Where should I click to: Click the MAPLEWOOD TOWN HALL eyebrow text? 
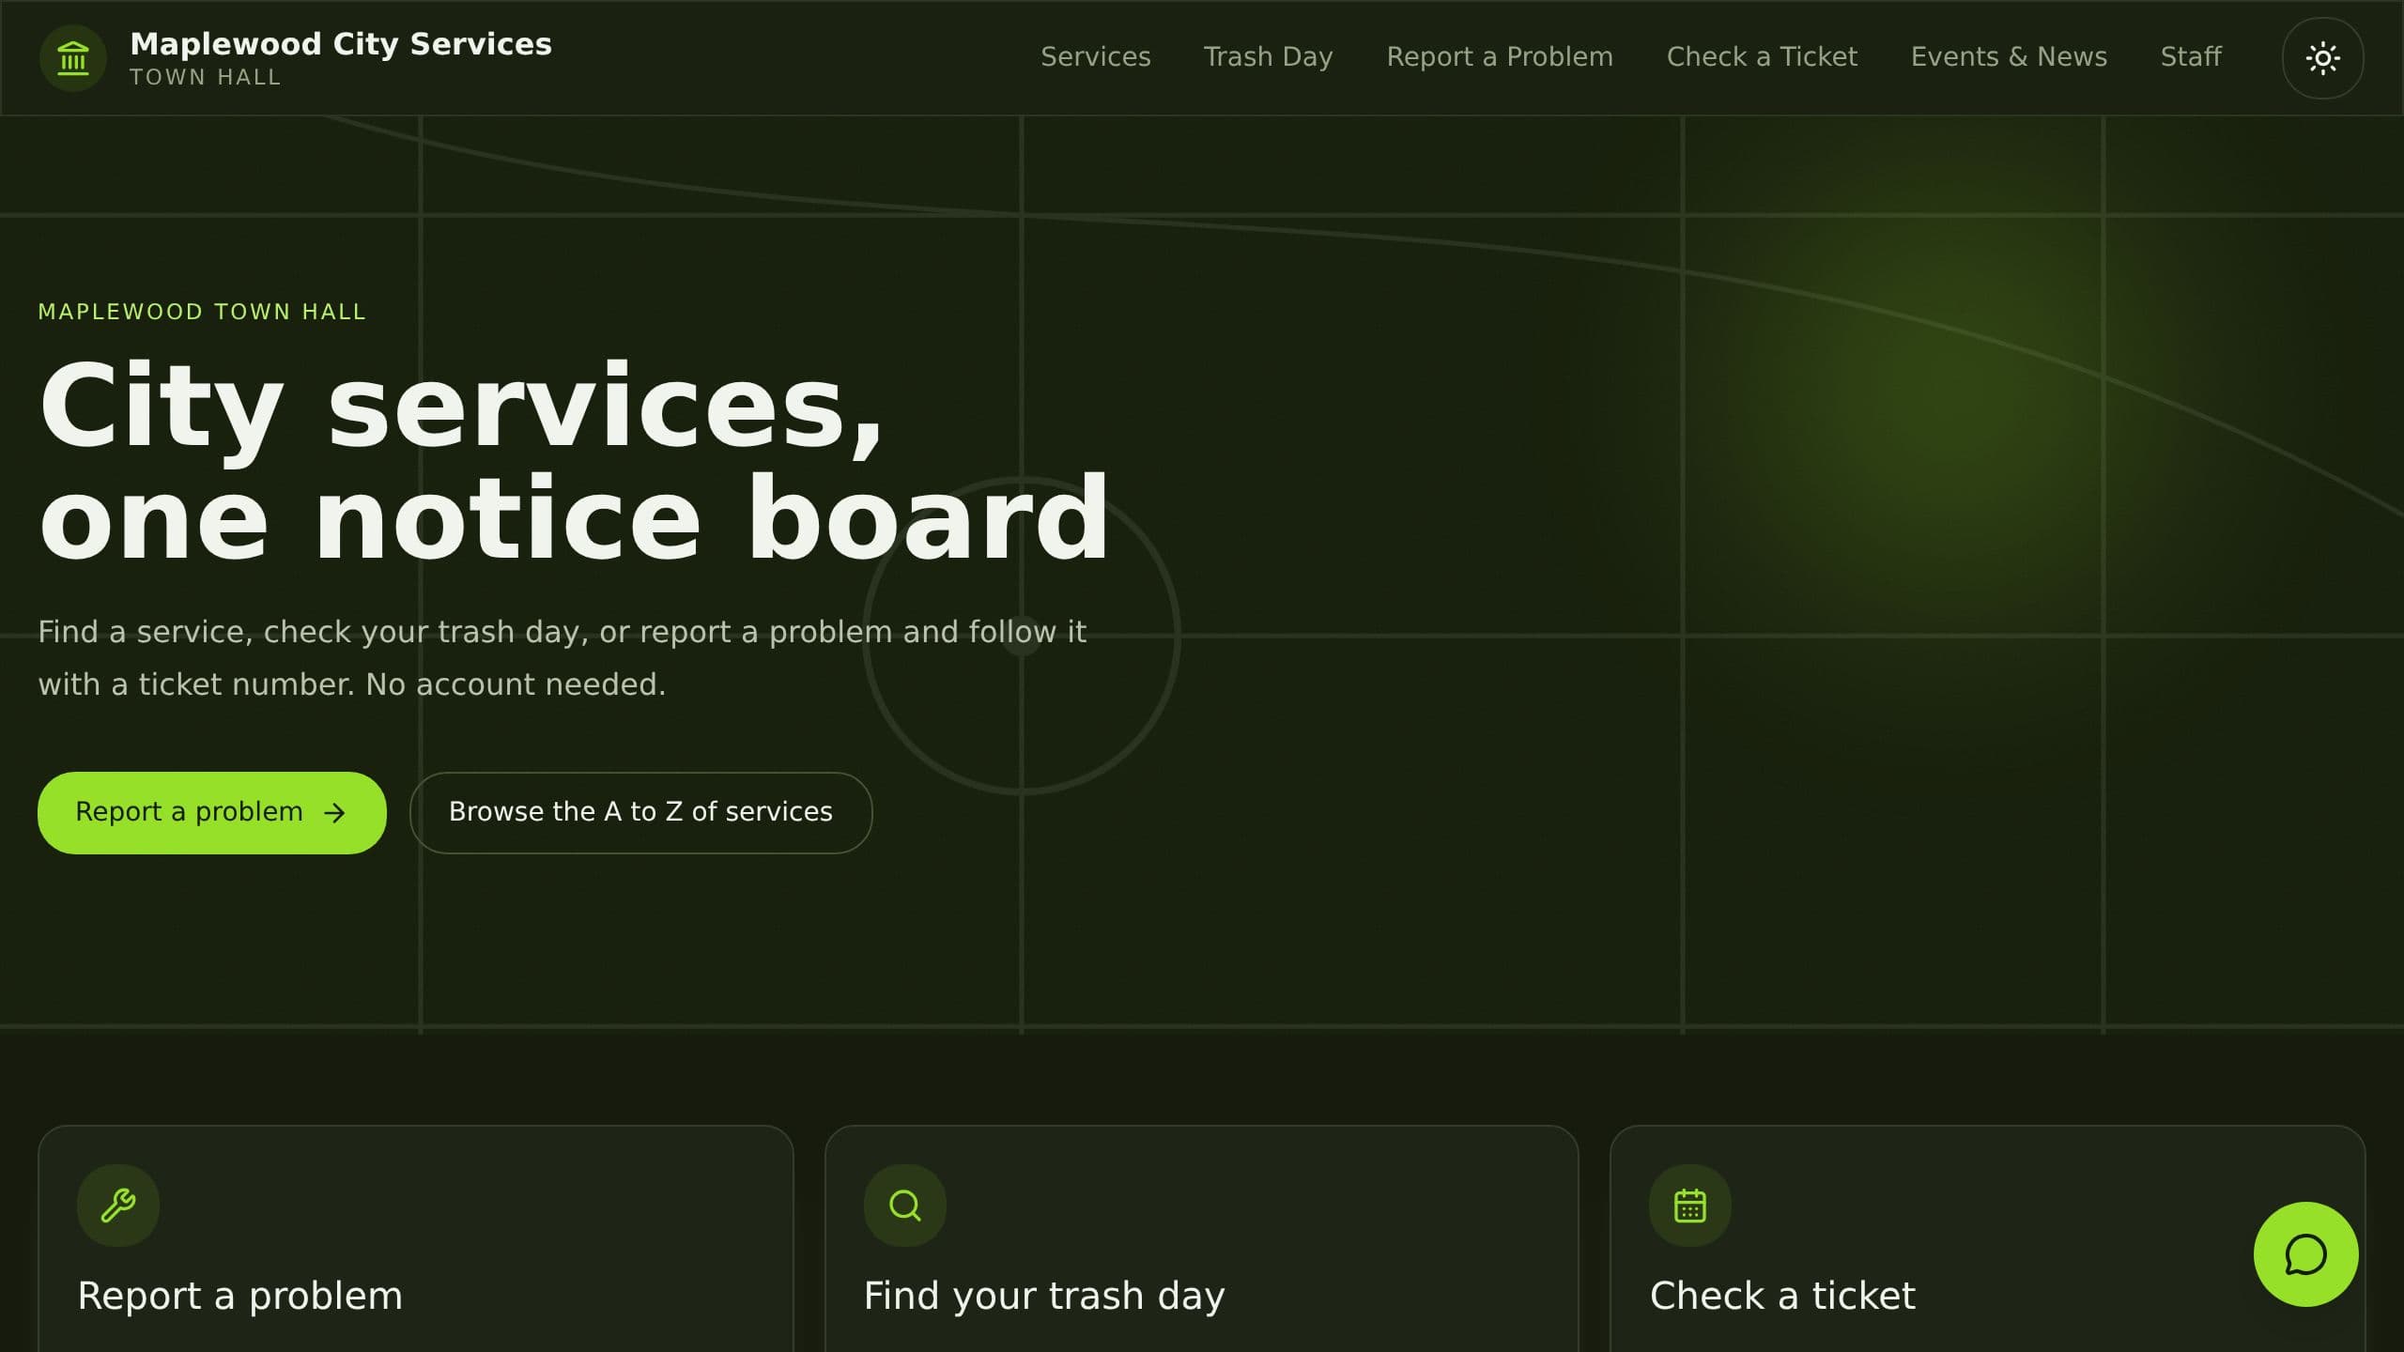(202, 312)
